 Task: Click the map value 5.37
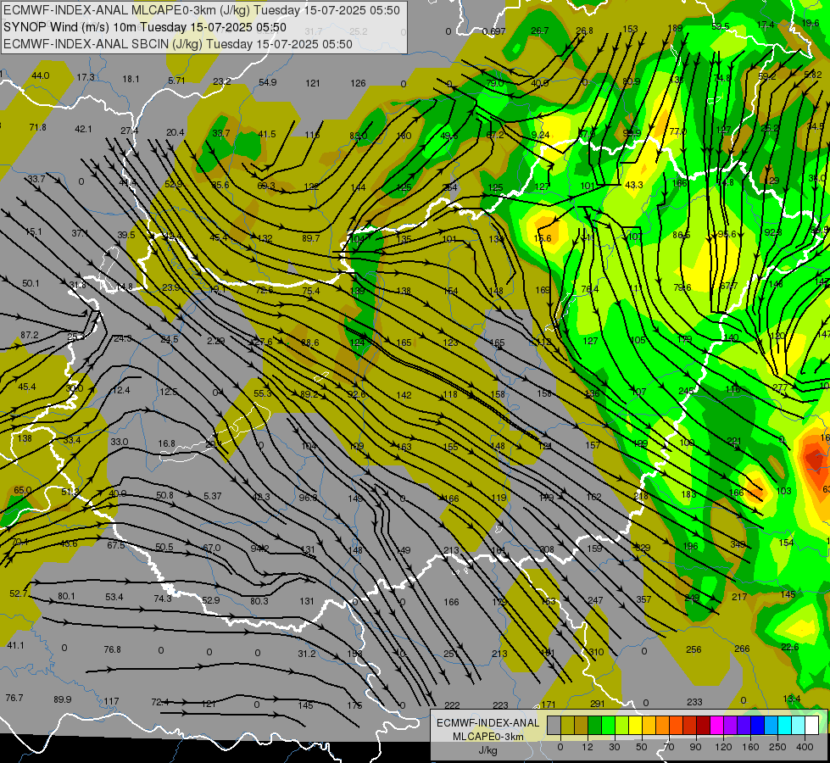click(x=212, y=496)
